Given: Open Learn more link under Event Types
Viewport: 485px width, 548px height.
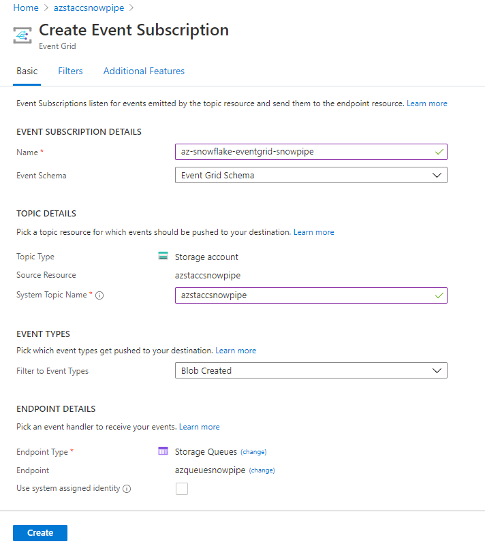Looking at the screenshot, I should coord(236,351).
